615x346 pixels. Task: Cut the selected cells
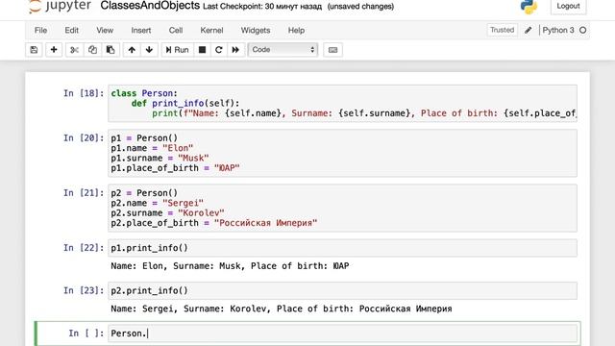click(x=74, y=50)
